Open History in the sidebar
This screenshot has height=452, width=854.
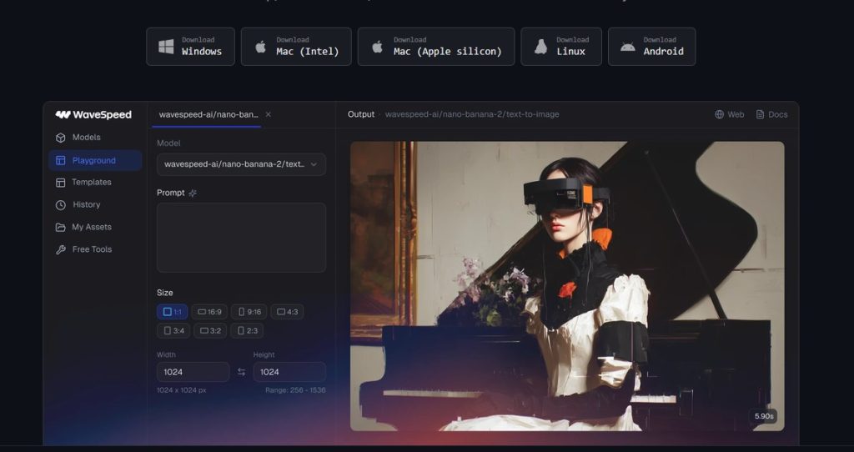[x=95, y=205]
